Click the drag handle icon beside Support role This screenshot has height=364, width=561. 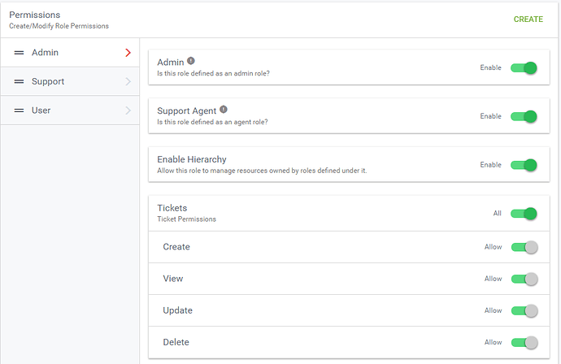click(19, 81)
